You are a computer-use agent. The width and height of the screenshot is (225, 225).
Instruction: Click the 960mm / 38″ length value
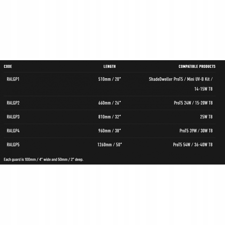point(109,131)
